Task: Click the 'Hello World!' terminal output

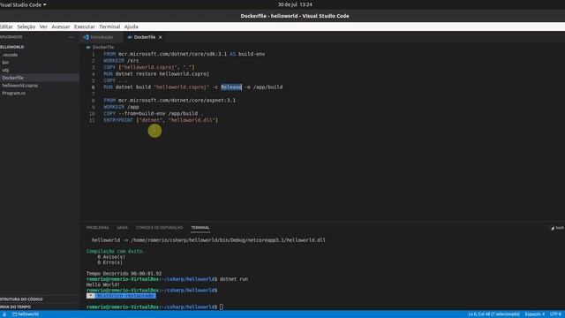Action: 103,284
